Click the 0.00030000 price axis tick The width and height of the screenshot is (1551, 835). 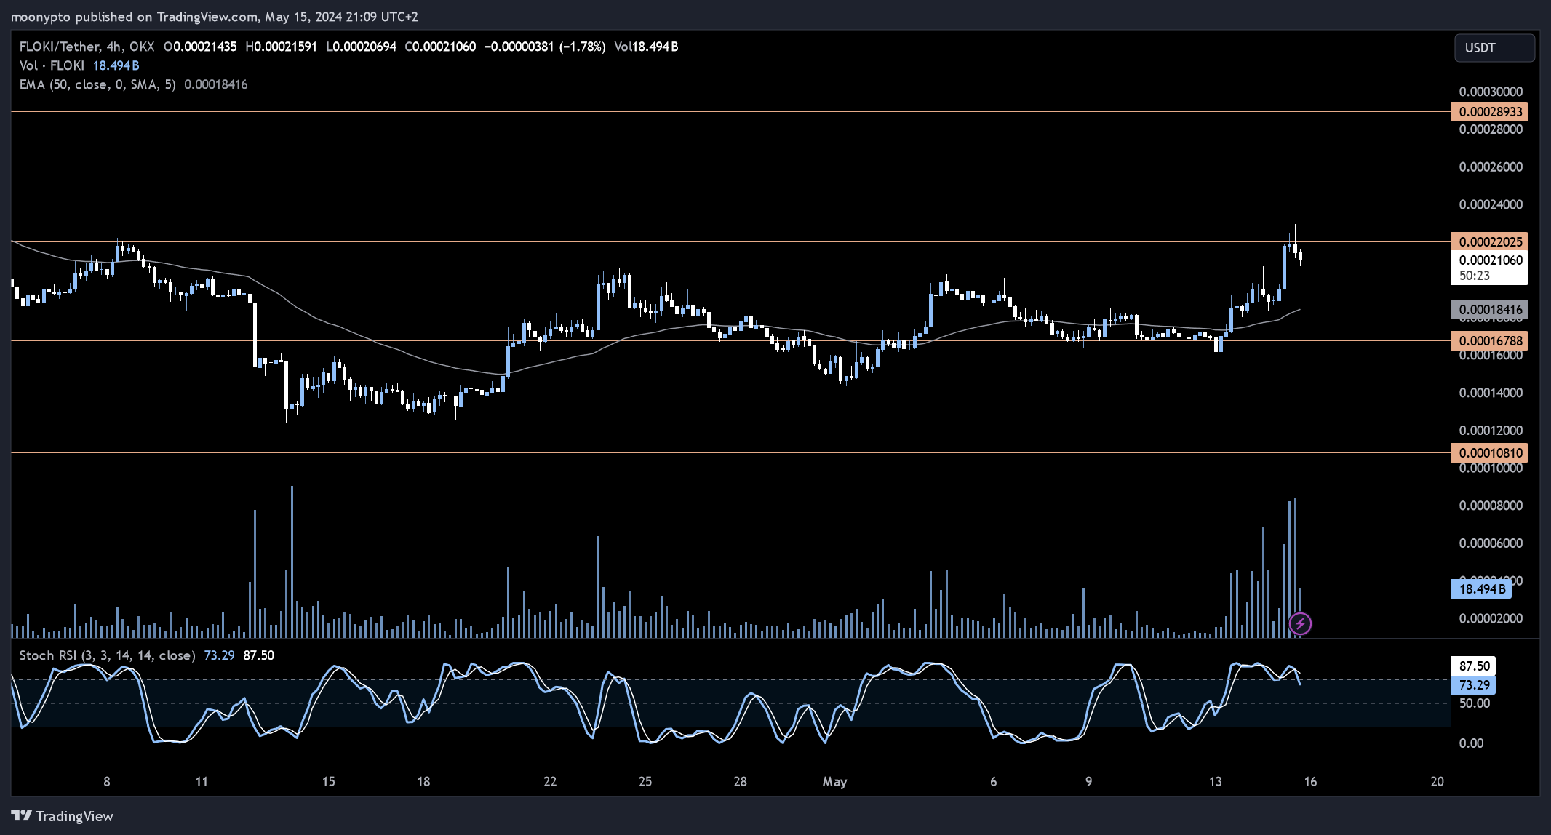click(1491, 92)
